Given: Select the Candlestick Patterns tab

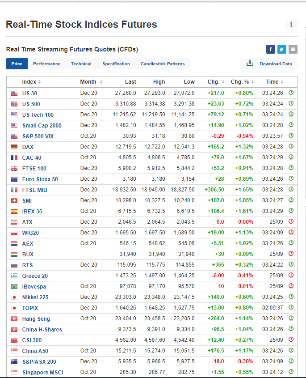Looking at the screenshot, I should coord(163,64).
